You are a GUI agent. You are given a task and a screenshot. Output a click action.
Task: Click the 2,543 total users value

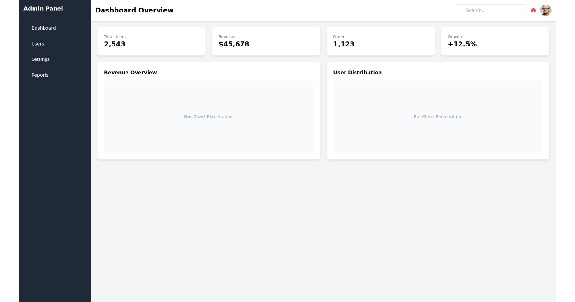click(x=114, y=44)
